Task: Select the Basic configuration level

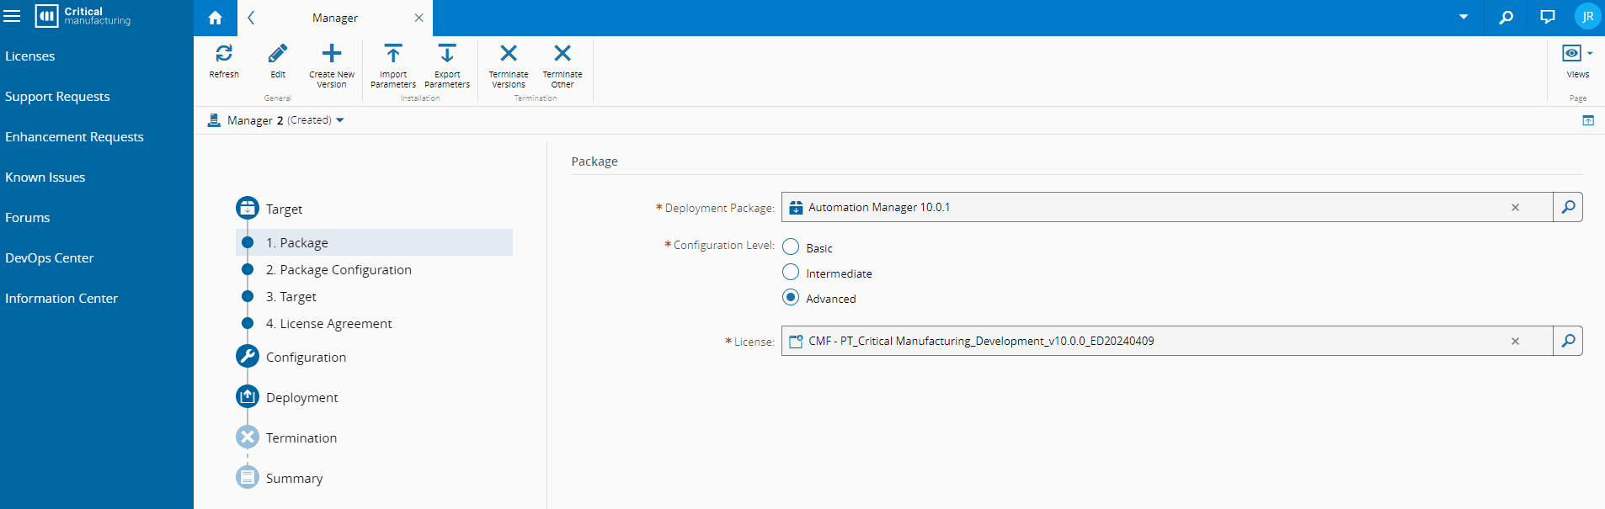Action: (x=791, y=247)
